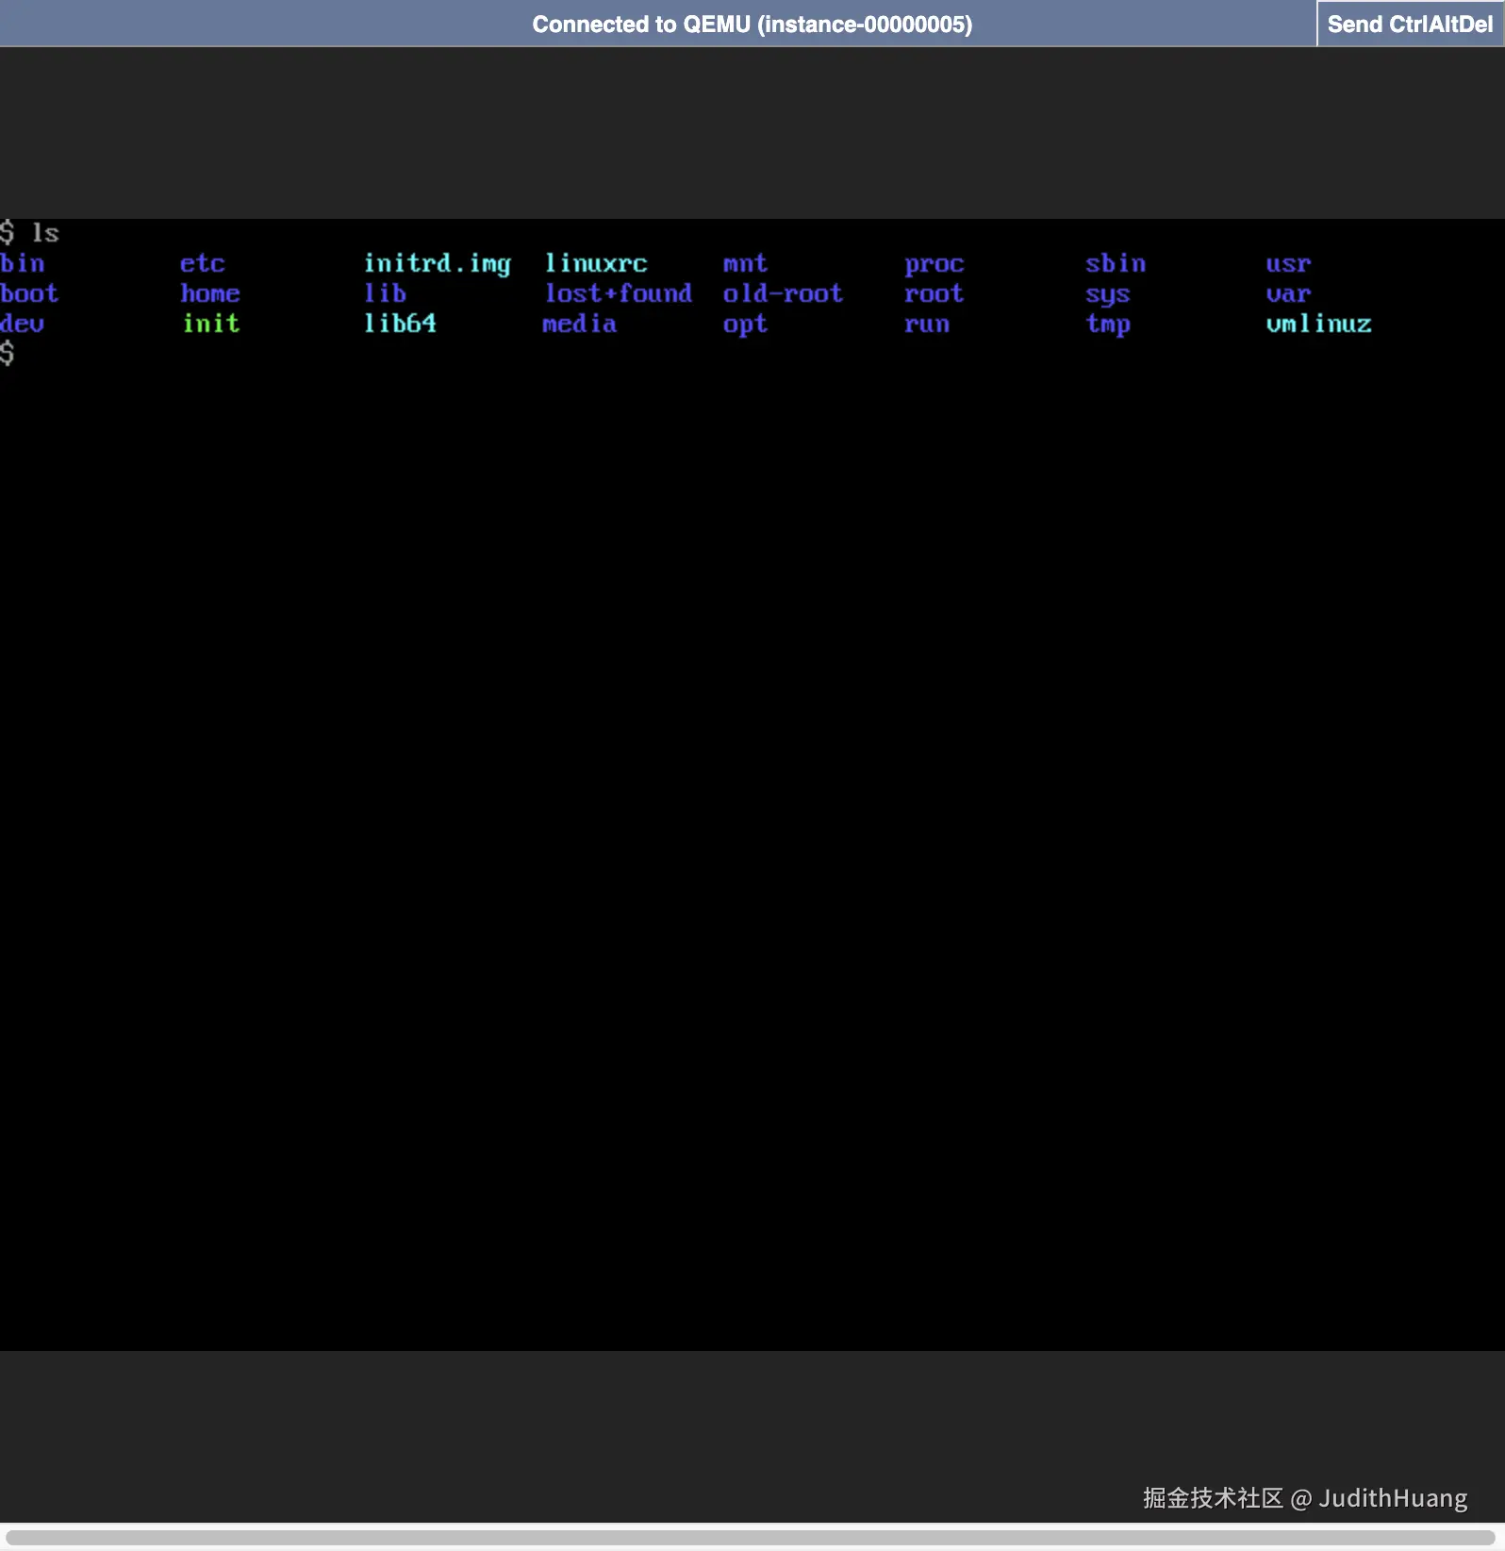The image size is (1505, 1551).
Task: Click the 'media' directory entry
Action: click(x=579, y=324)
